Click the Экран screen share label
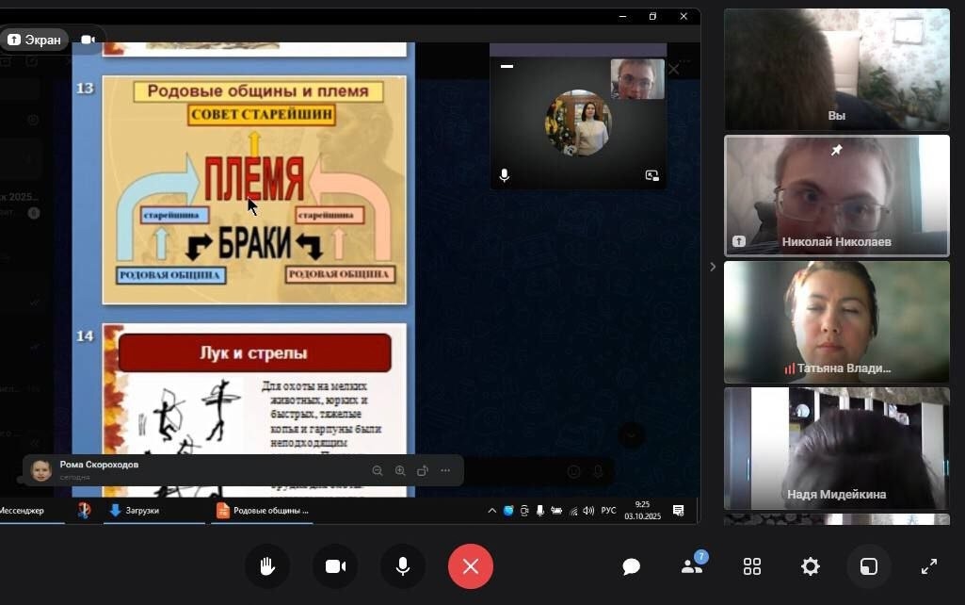This screenshot has height=605, width=965. 35,40
